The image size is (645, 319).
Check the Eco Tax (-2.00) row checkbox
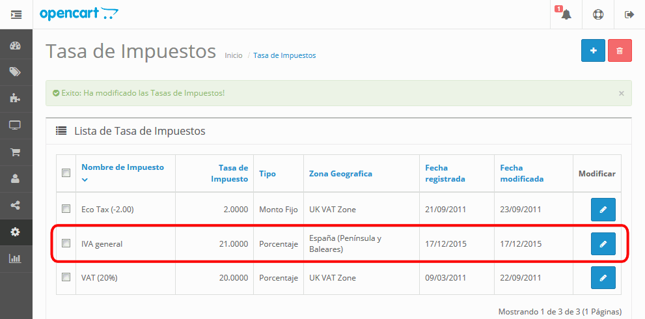66,209
